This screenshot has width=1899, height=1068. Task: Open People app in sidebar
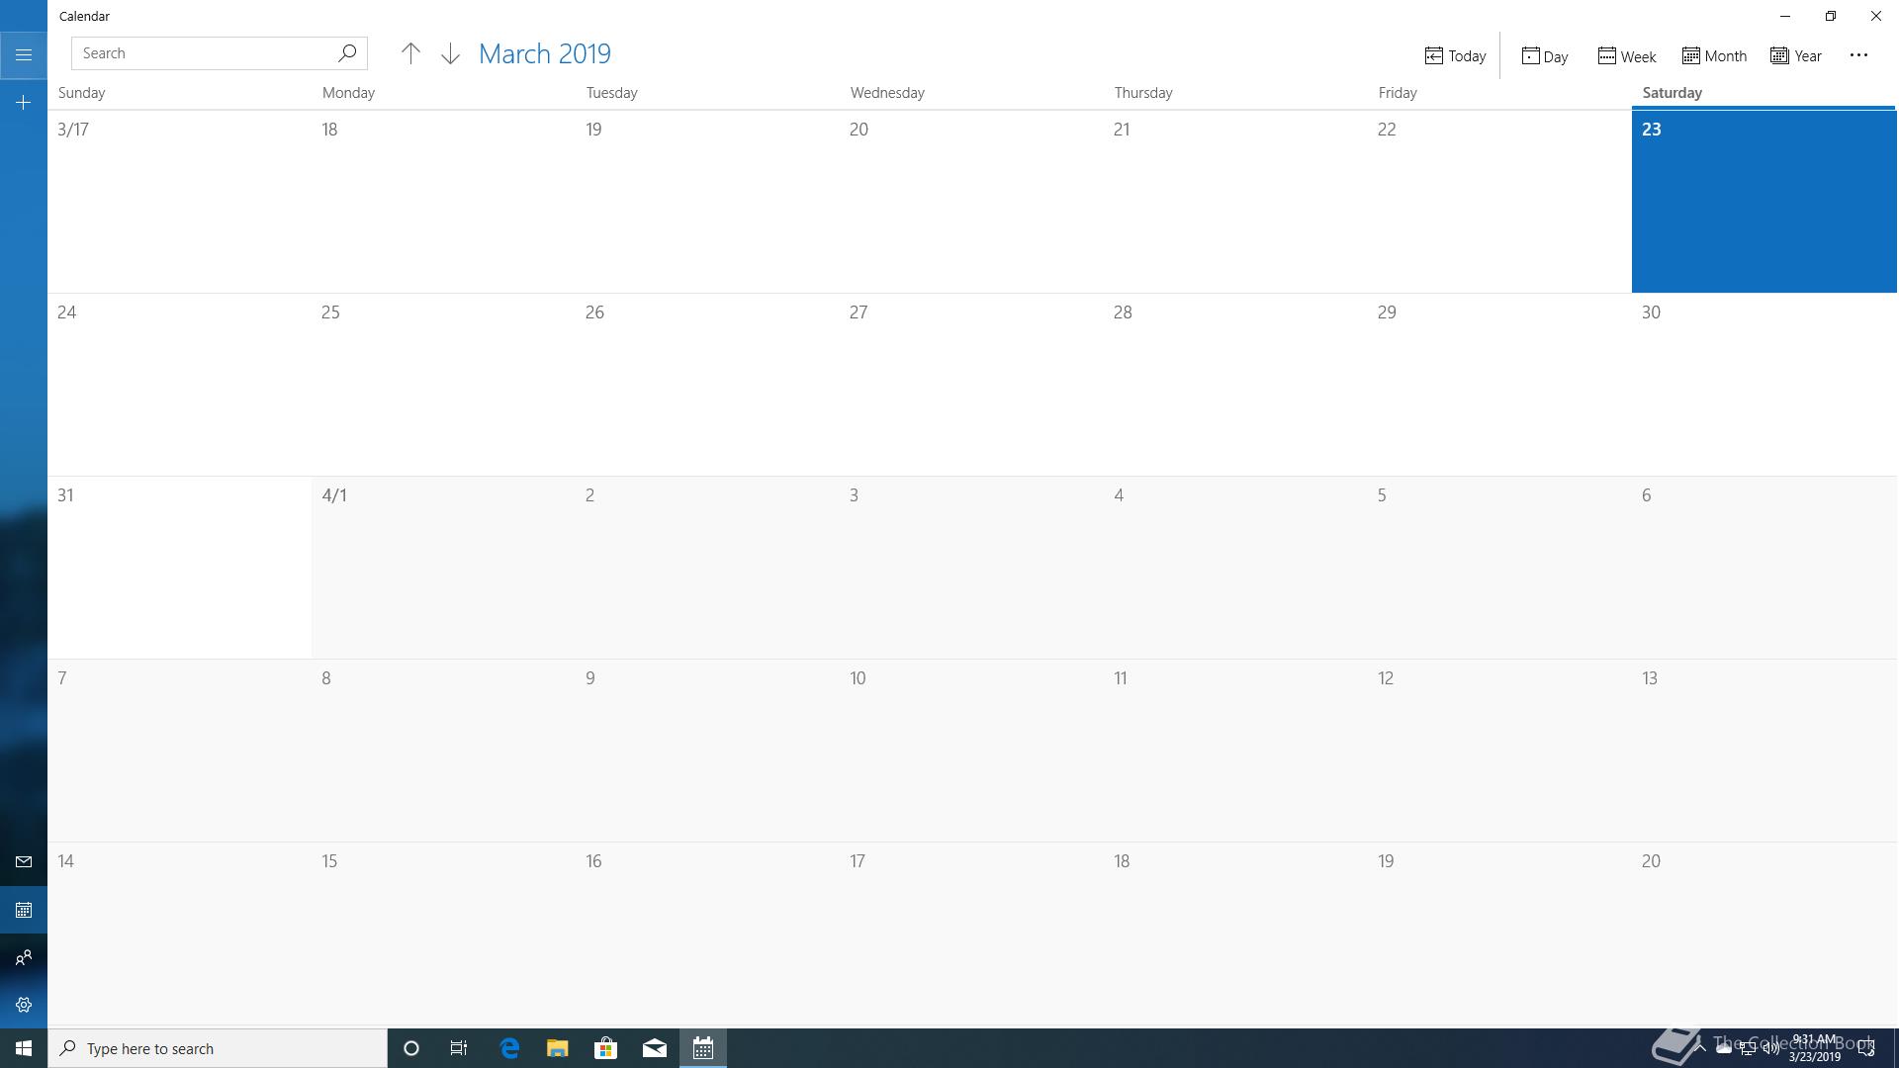coord(24,957)
